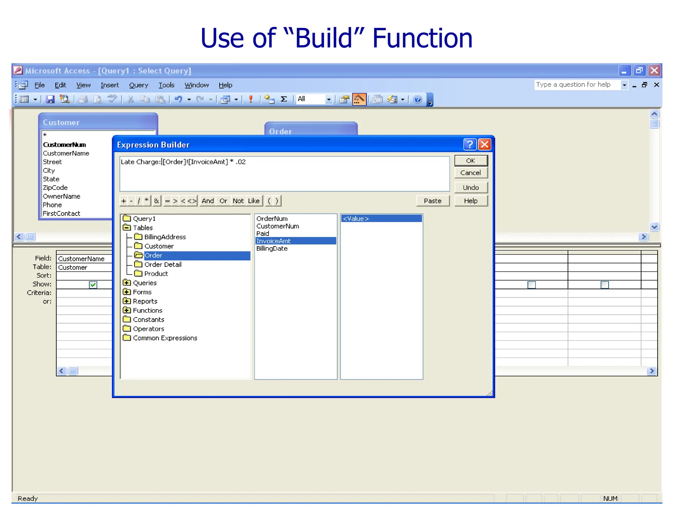Open the Query menu
The image size is (691, 518).
click(139, 85)
